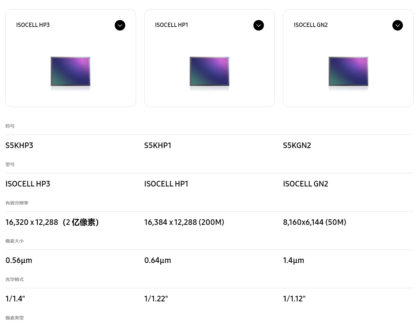Click the ISOCELL HP3 sensor image

pos(70,72)
